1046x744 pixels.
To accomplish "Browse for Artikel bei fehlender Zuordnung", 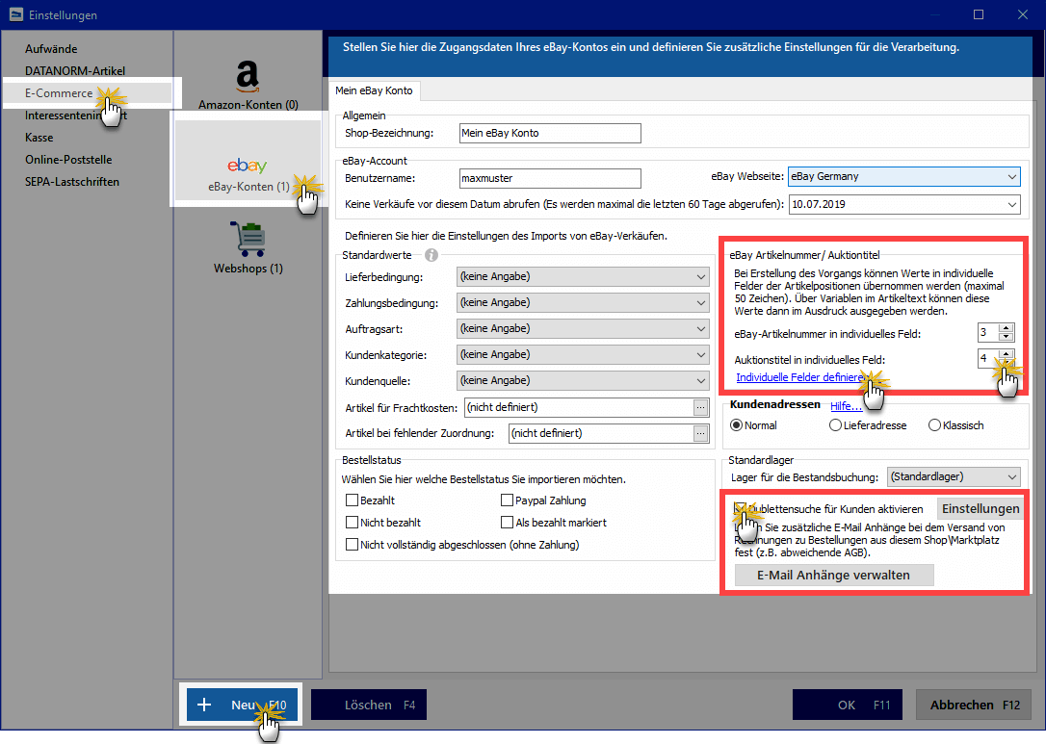I will [700, 433].
